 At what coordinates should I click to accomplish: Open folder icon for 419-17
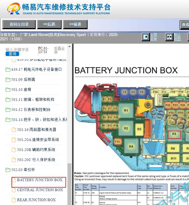tap(8, 69)
